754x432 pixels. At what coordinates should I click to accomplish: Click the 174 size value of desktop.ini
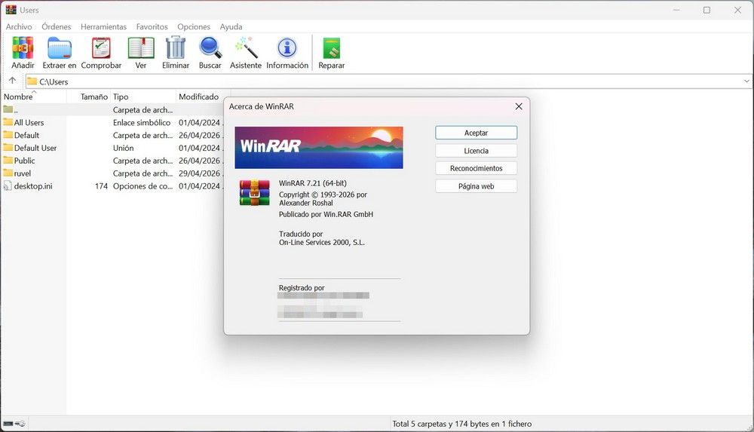coord(101,186)
